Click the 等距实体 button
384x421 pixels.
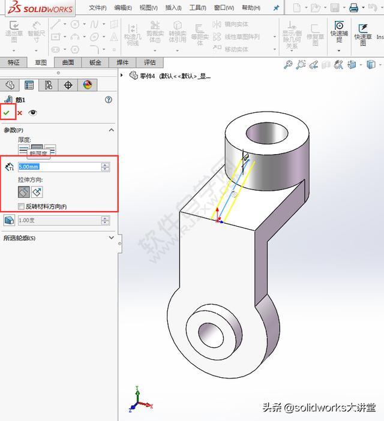200,35
